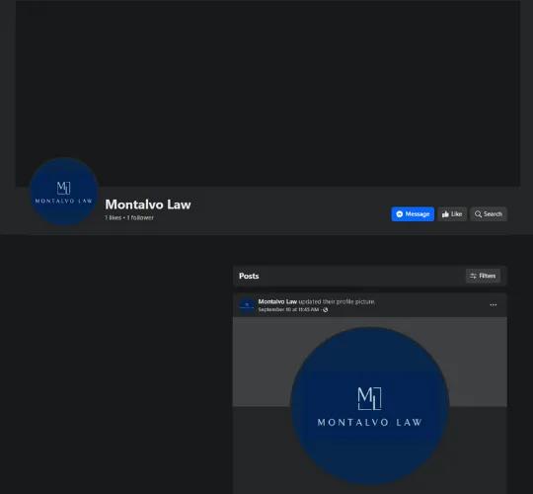Click the thumbs-up Like icon

[x=445, y=214]
